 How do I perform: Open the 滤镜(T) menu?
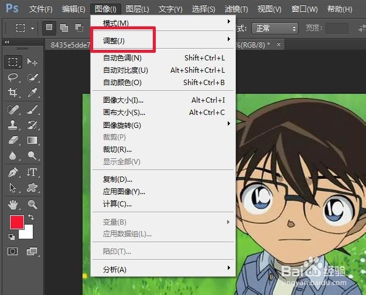coord(236,9)
